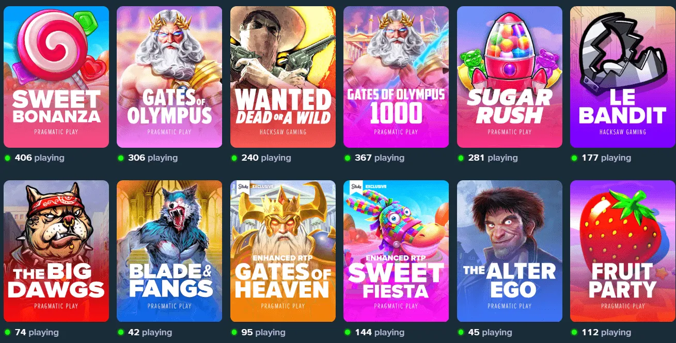Open the Sweet Bonanza game tile

point(56,77)
